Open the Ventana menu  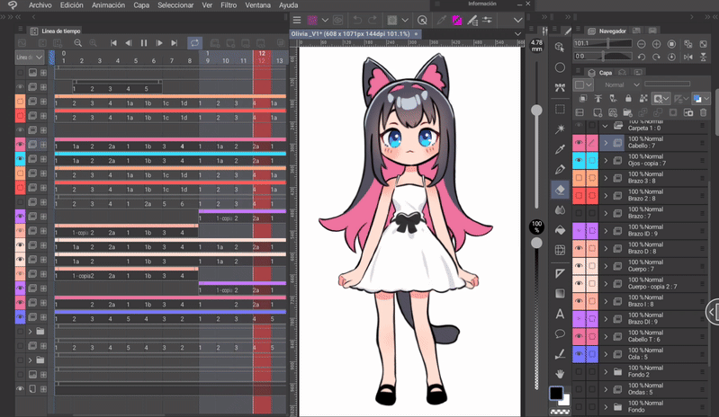(257, 5)
